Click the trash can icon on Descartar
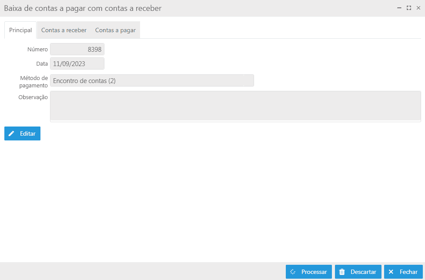This screenshot has height=280, width=425. coord(342,272)
